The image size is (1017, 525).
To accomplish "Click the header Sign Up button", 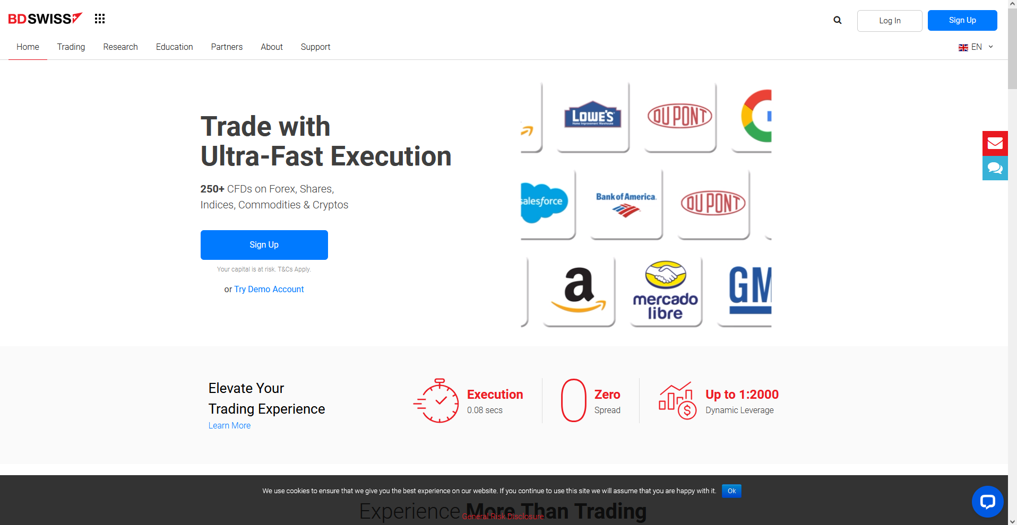I will [x=962, y=20].
